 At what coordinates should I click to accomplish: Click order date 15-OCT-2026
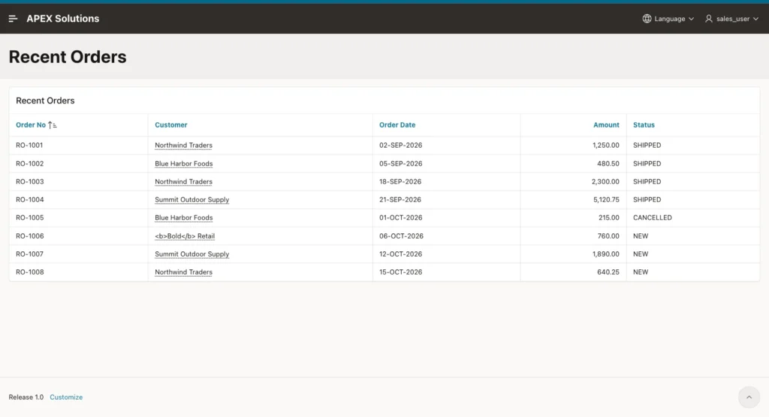pos(401,272)
